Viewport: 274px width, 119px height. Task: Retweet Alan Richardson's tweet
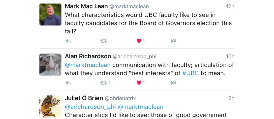pyautogui.click(x=104, y=83)
